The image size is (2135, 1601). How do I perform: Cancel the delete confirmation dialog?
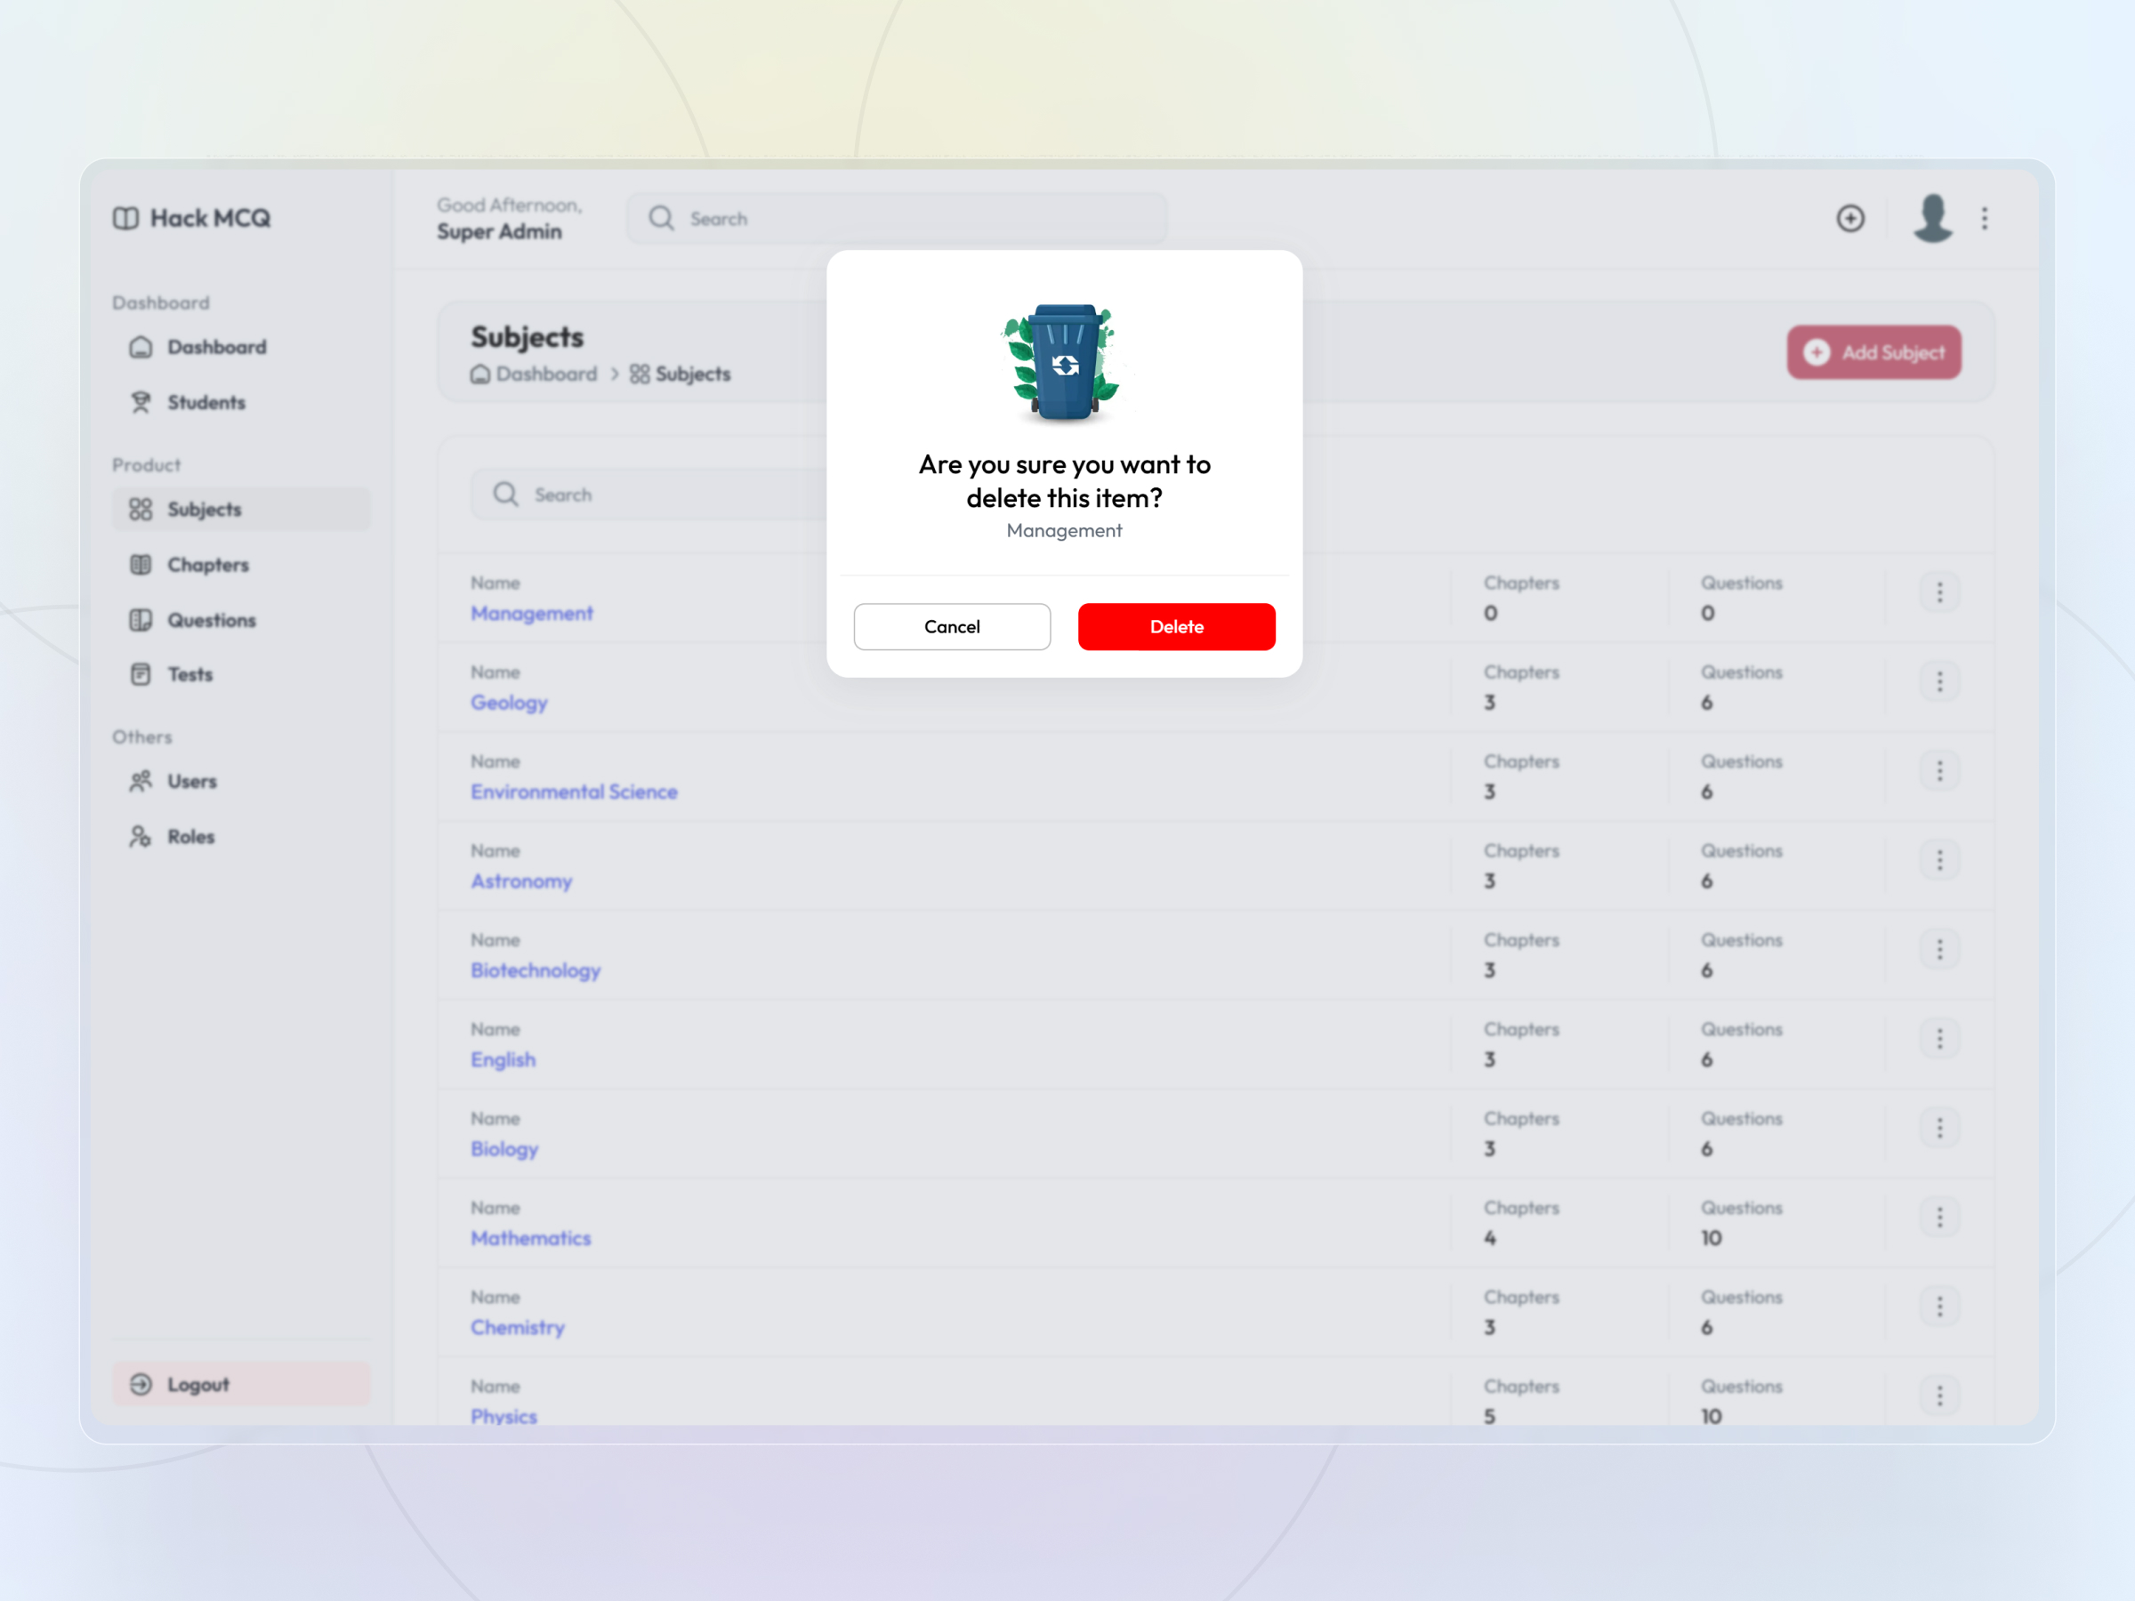952,626
